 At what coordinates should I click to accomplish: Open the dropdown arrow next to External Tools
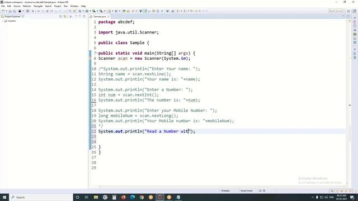[105, 11]
